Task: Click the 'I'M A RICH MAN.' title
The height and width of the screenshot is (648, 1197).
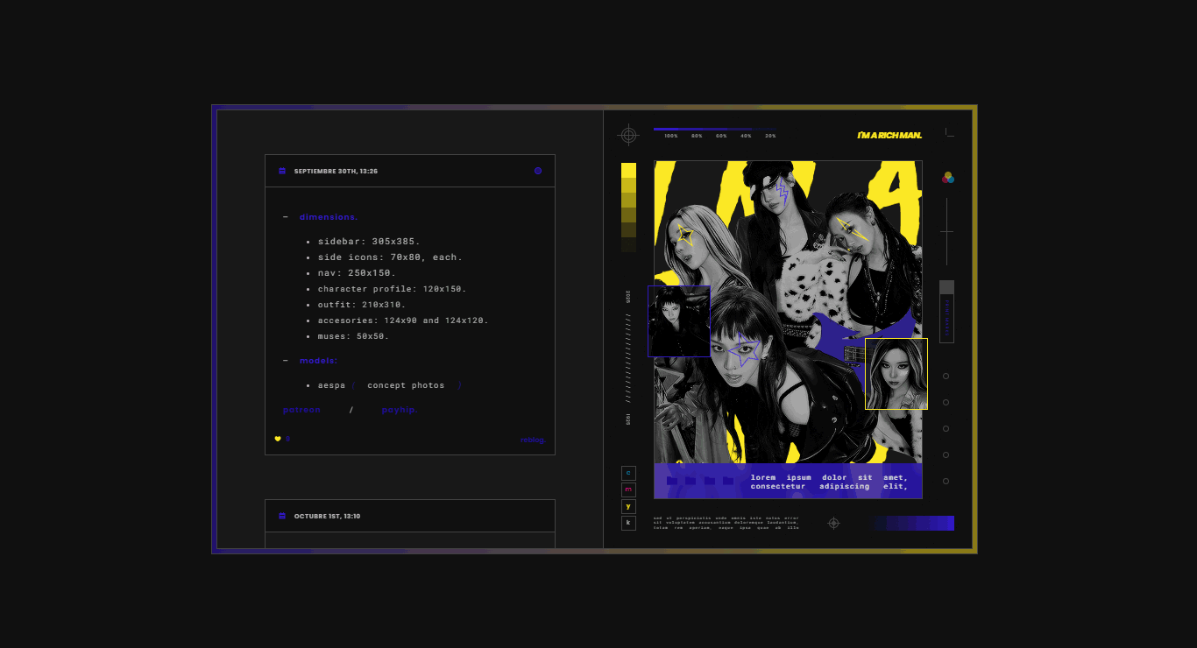Action: click(889, 135)
